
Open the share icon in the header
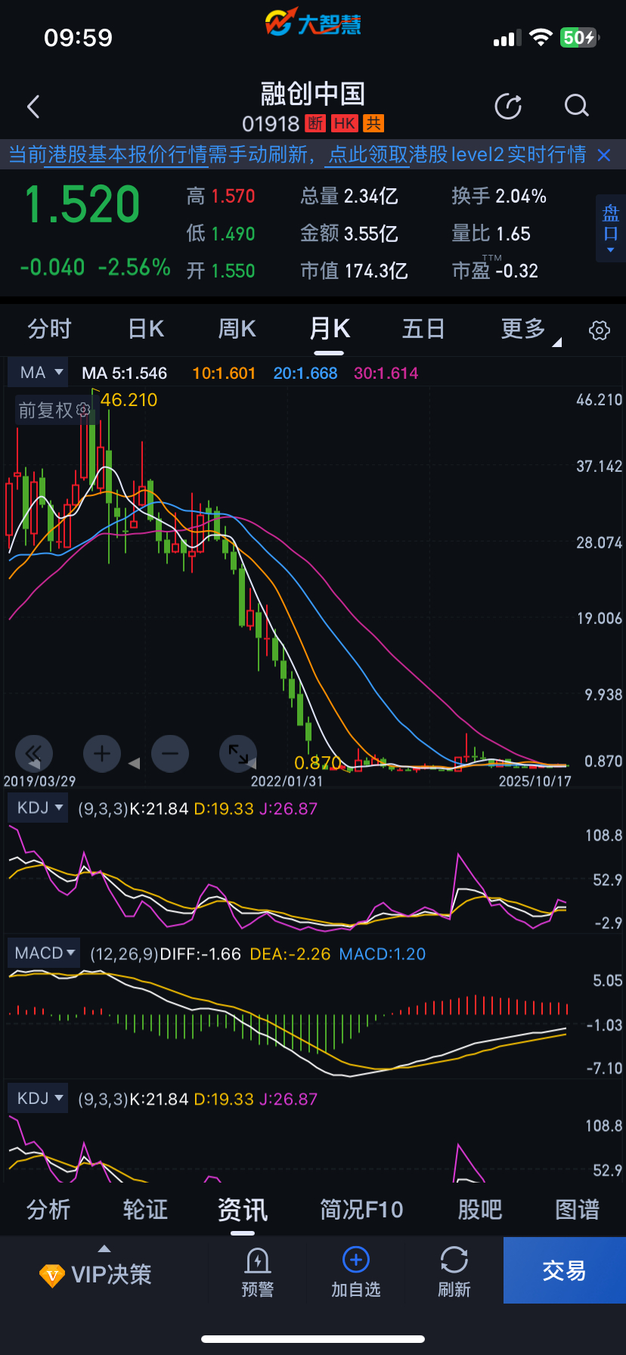pyautogui.click(x=508, y=107)
